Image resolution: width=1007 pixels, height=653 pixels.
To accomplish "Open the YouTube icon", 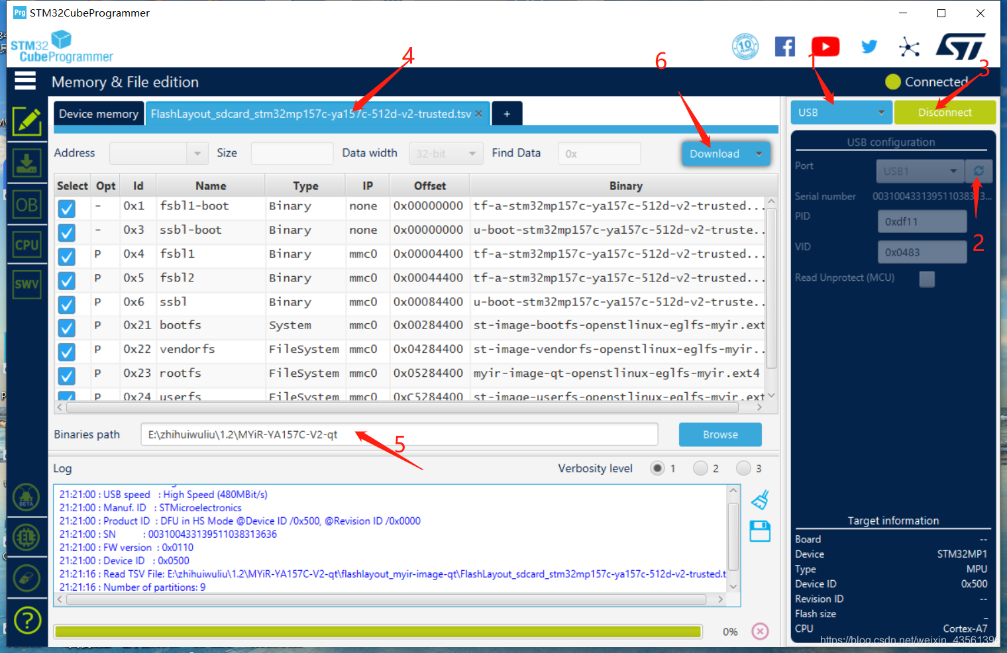I will (825, 46).
